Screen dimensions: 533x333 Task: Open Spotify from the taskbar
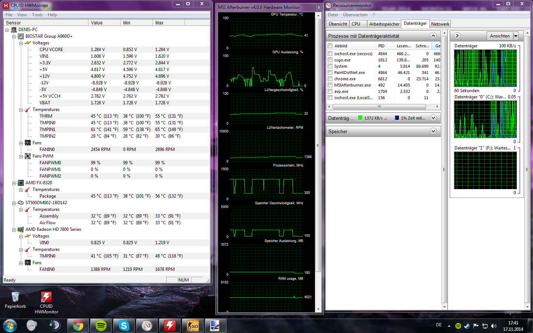point(101,326)
